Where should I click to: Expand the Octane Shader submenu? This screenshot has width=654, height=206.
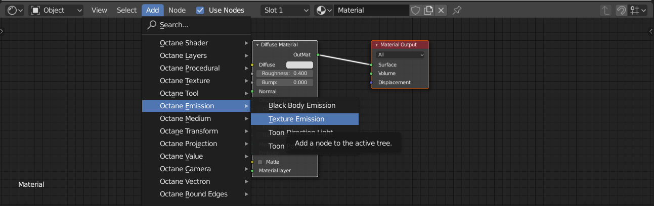click(196, 43)
